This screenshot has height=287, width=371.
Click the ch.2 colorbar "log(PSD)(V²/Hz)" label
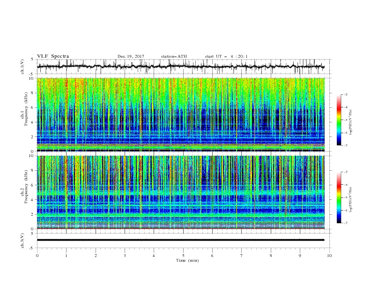tap(350, 199)
